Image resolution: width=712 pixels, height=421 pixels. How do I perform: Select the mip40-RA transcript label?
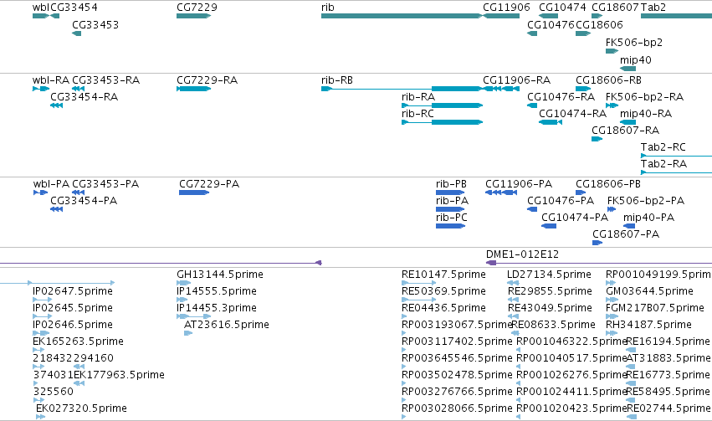[x=646, y=114]
